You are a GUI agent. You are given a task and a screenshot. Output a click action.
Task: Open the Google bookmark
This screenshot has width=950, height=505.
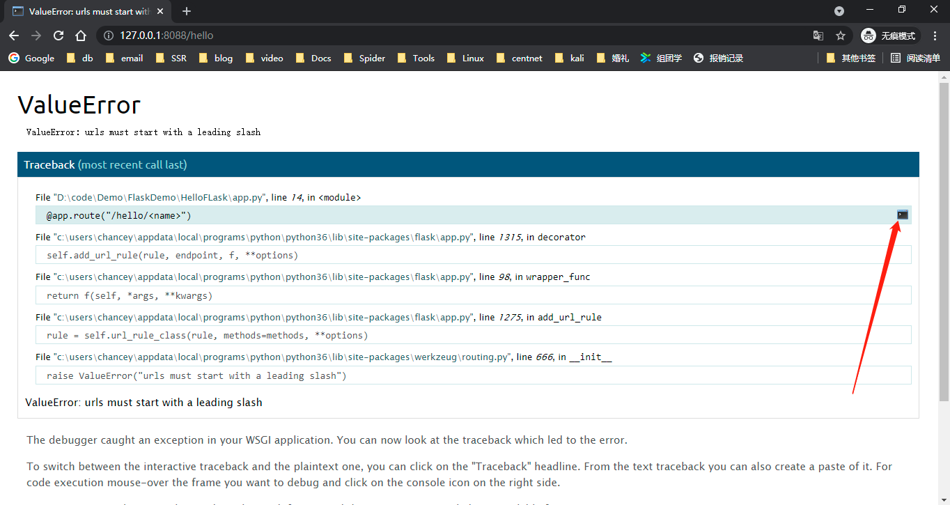[31, 58]
